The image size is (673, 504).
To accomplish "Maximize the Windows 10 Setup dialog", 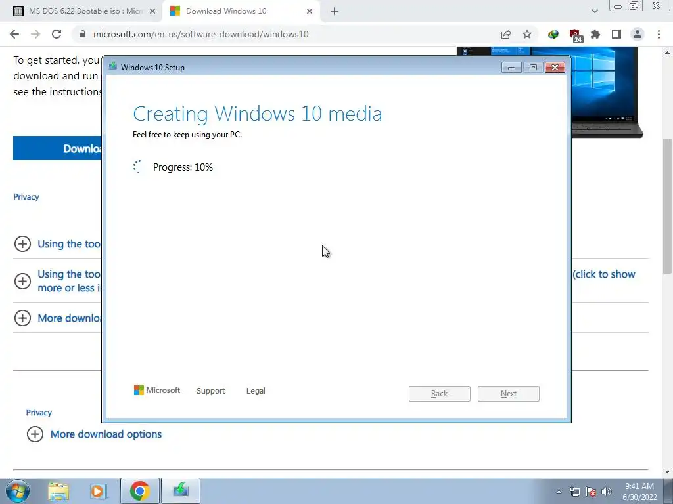I will [533, 68].
